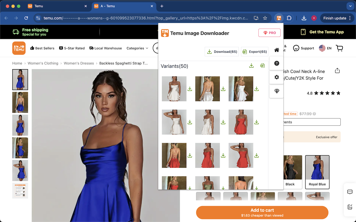Viewport: 356px width, 222px height.
Task: Close the 'A - Temu' tab
Action: pyautogui.click(x=152, y=6)
